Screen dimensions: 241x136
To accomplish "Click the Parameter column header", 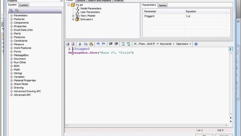I will [164, 11].
